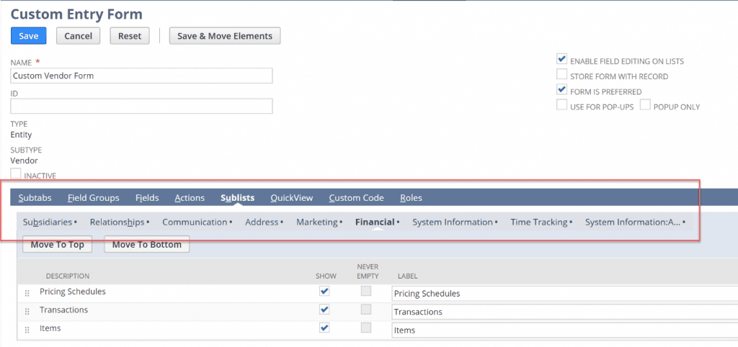738x347 pixels.
Task: Switch to the Fields tab
Action: (147, 198)
